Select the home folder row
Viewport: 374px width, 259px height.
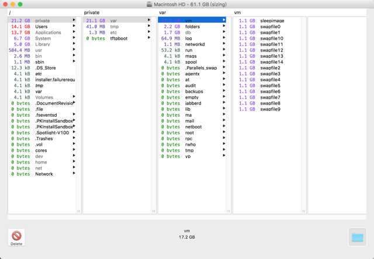pos(42,162)
